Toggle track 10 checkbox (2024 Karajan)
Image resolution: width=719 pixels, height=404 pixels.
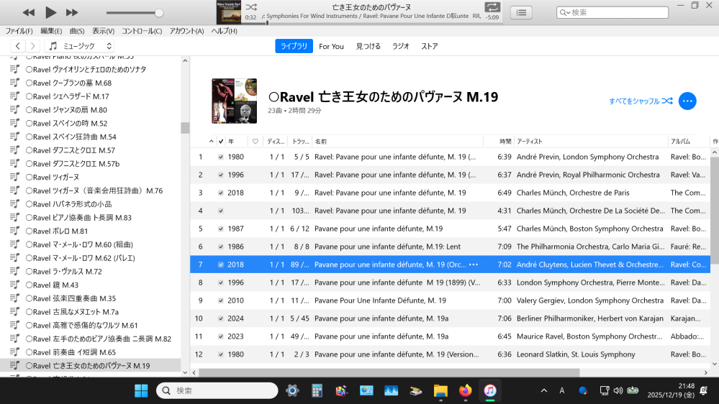(220, 318)
